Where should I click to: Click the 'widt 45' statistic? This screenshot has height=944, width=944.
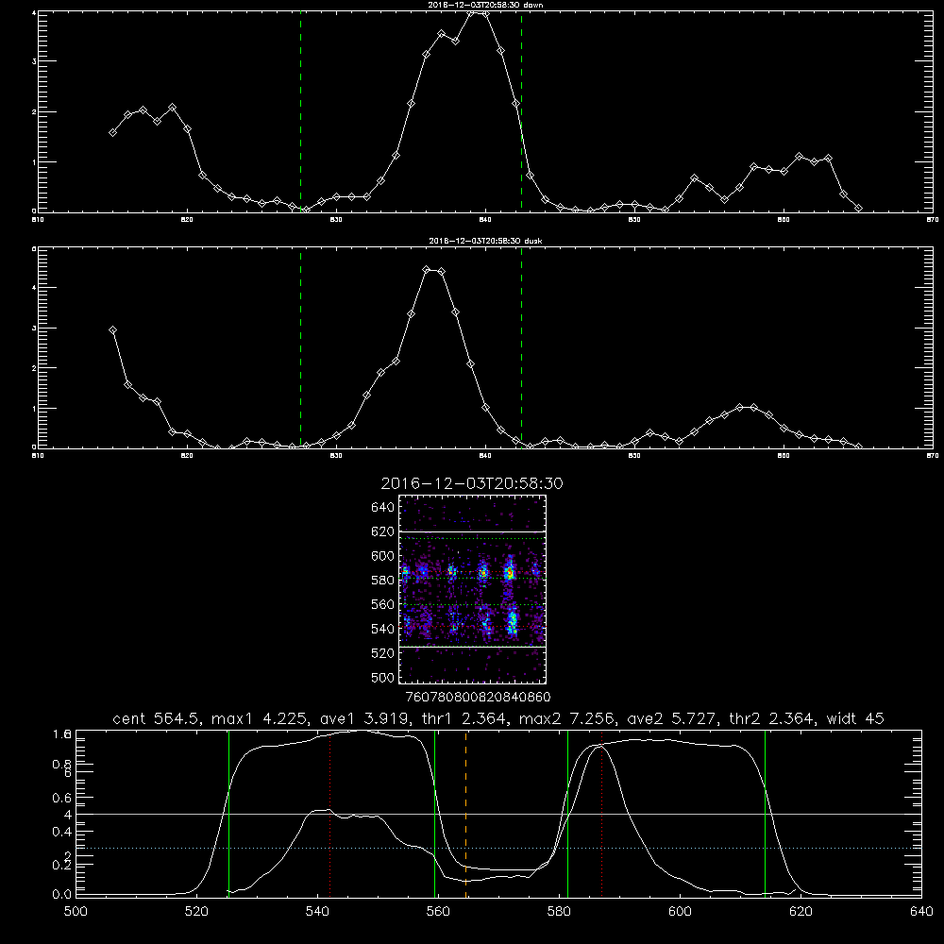tap(855, 718)
